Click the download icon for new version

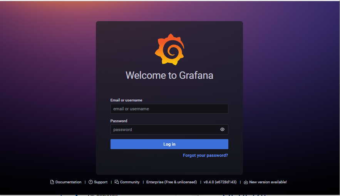coord(246,182)
